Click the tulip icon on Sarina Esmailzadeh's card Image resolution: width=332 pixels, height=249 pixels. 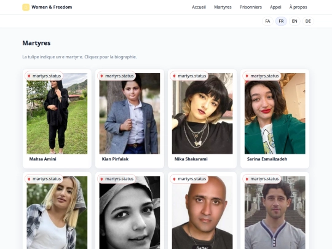point(247,76)
